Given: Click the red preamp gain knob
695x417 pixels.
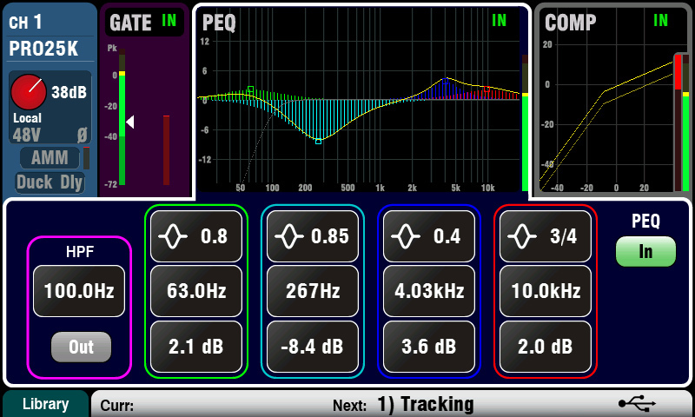Looking at the screenshot, I should (30, 90).
